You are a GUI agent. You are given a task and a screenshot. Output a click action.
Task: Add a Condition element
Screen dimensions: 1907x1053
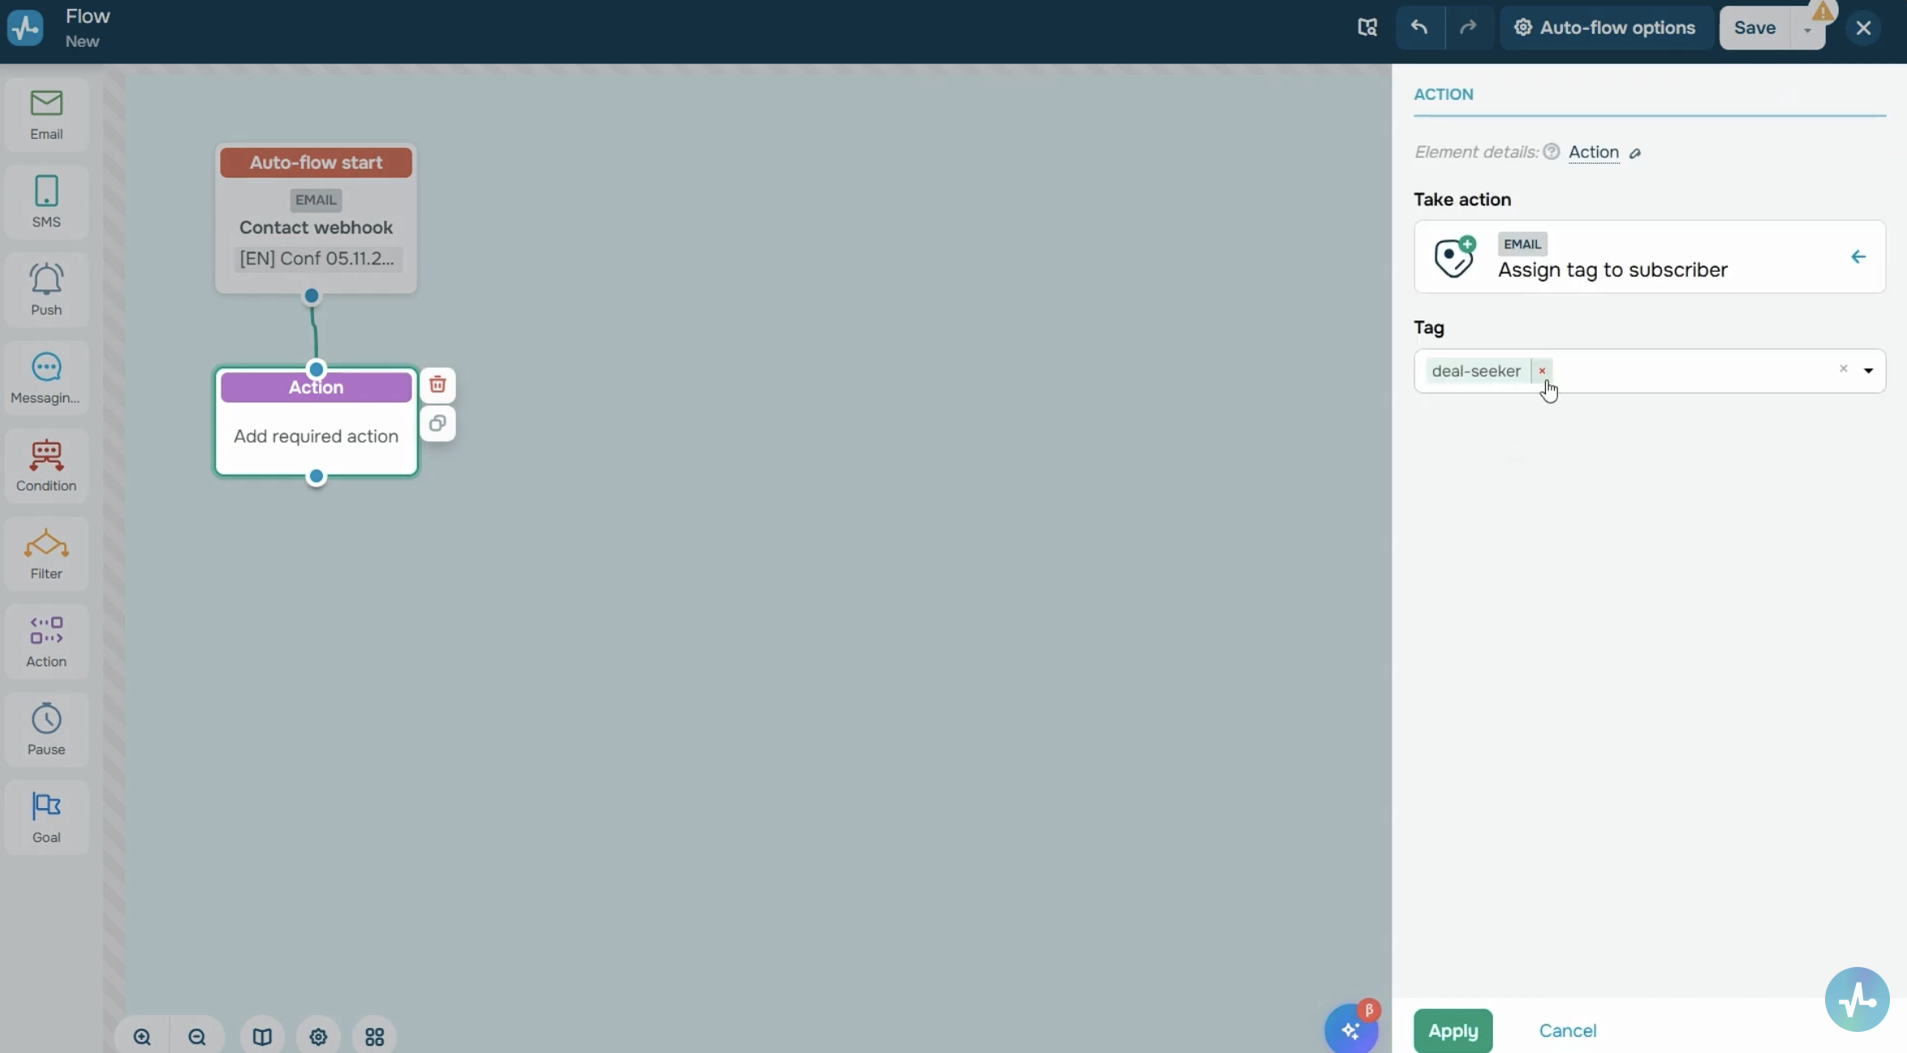46,466
